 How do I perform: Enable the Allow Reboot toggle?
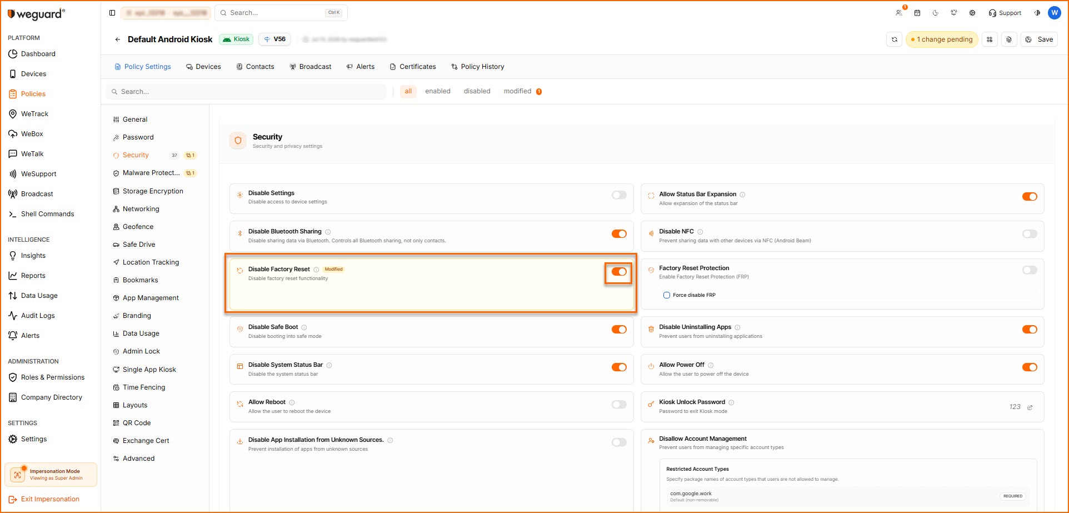(x=619, y=405)
